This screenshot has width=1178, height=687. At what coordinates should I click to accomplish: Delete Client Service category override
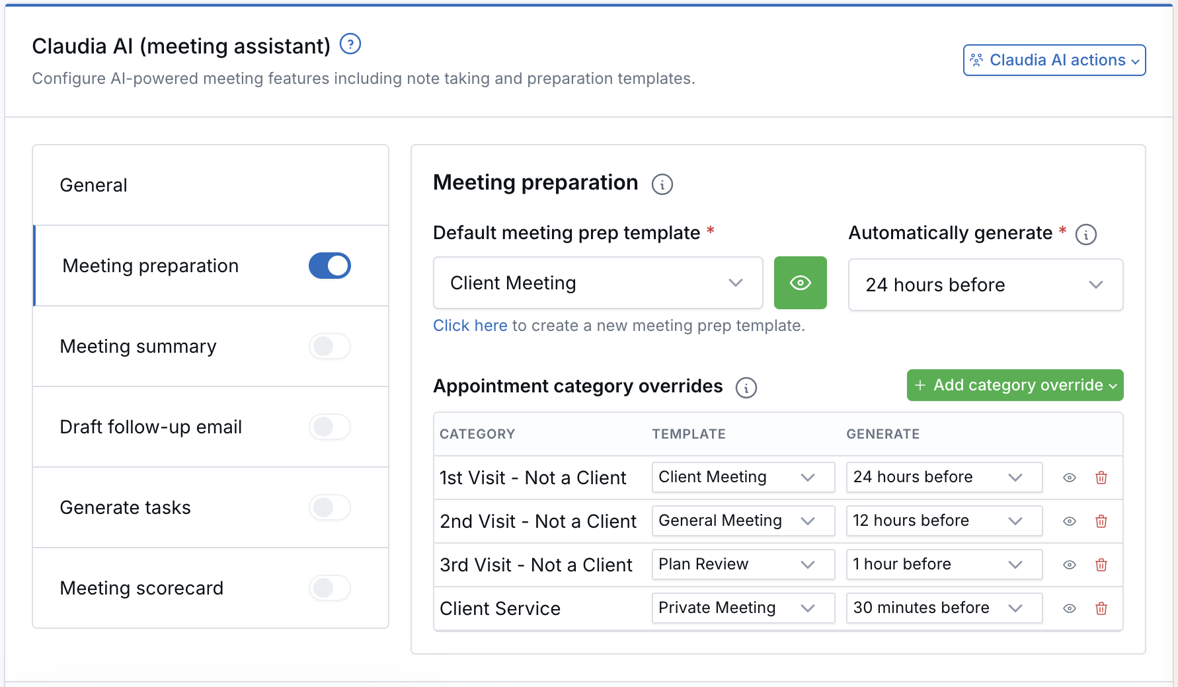1101,608
